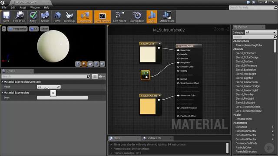278x156 pixels.
Task: Select custom teapot preview mesh icon
Action: [x=103, y=64]
